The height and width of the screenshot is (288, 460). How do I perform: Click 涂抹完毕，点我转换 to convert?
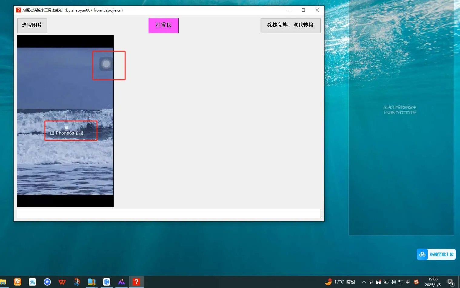290,25
